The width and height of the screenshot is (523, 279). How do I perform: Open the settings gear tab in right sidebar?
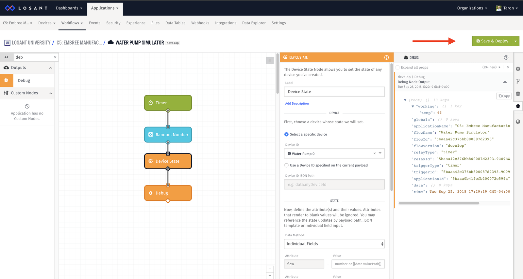[518, 69]
